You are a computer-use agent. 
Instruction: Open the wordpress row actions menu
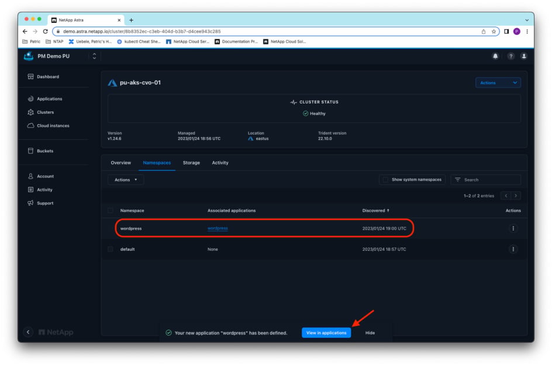coord(513,228)
